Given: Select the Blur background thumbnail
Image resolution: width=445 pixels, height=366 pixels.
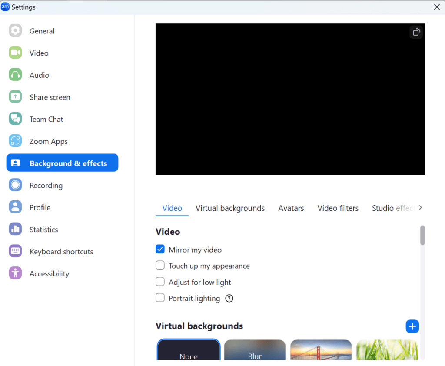Looking at the screenshot, I should click(x=255, y=352).
